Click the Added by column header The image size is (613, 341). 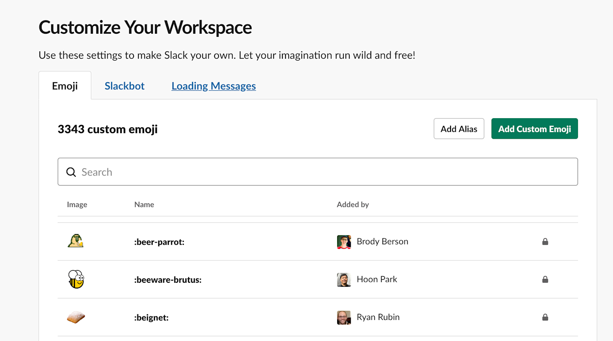coord(353,204)
